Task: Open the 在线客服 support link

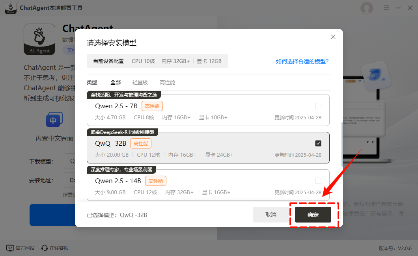Action: 59,248
